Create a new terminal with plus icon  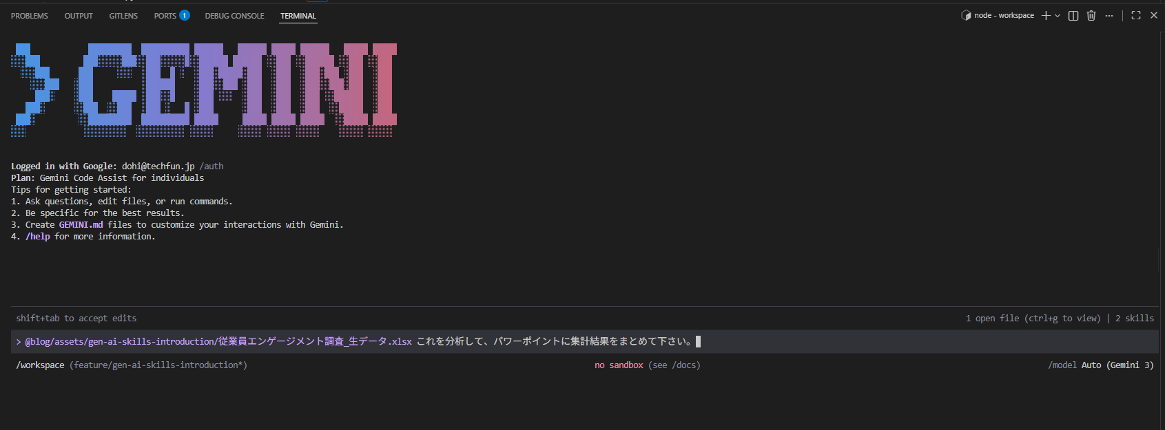pyautogui.click(x=1046, y=15)
